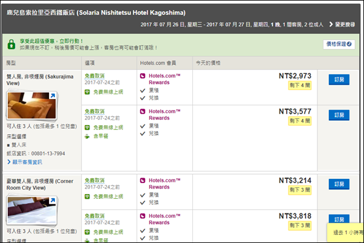364x243 pixels.
Task: Click the NT$3,214 price
Action: click(x=295, y=181)
